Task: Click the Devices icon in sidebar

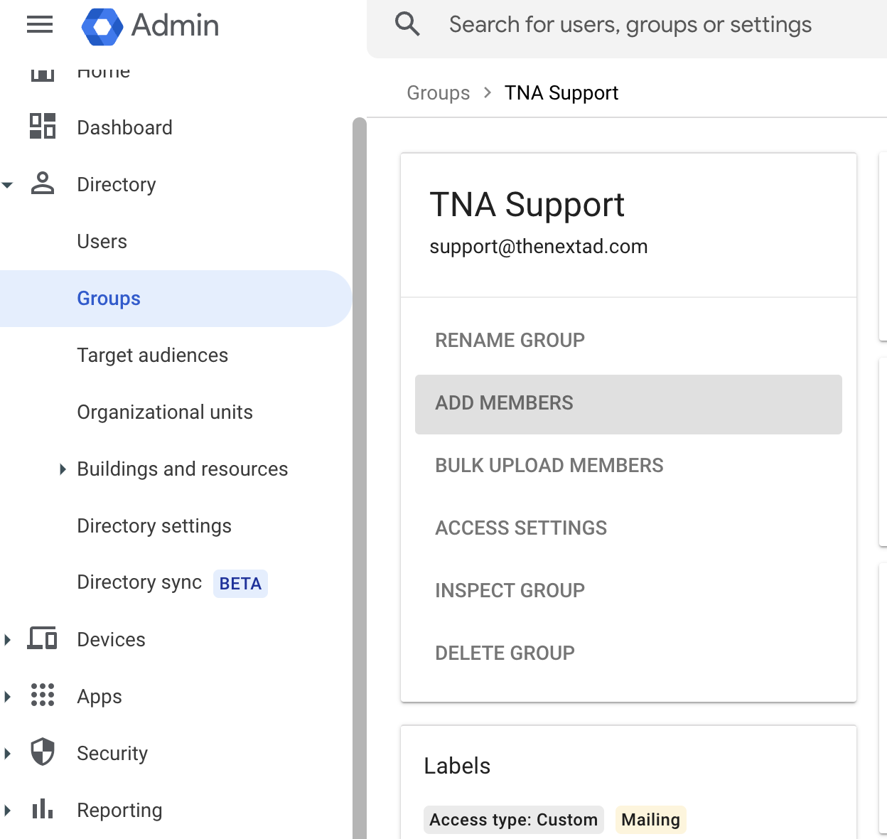Action: click(x=43, y=638)
